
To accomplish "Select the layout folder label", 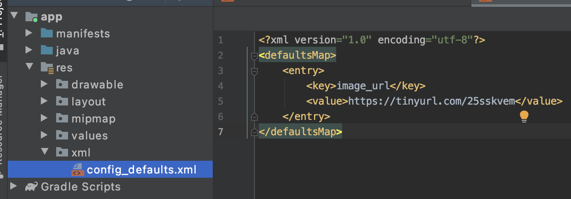I will 88,102.
